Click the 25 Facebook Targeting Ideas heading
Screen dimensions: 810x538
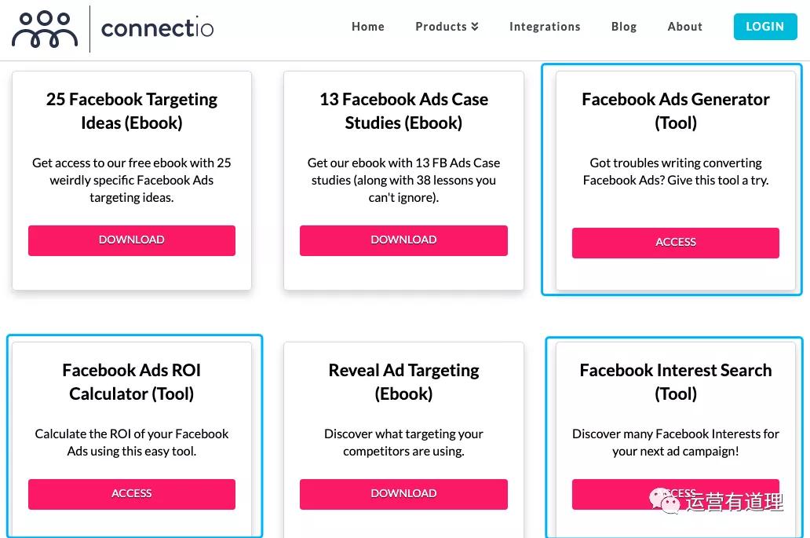point(132,111)
